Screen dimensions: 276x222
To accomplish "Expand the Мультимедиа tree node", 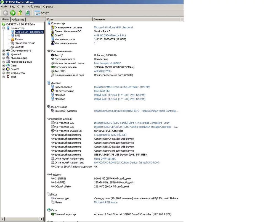I will 4,58.
